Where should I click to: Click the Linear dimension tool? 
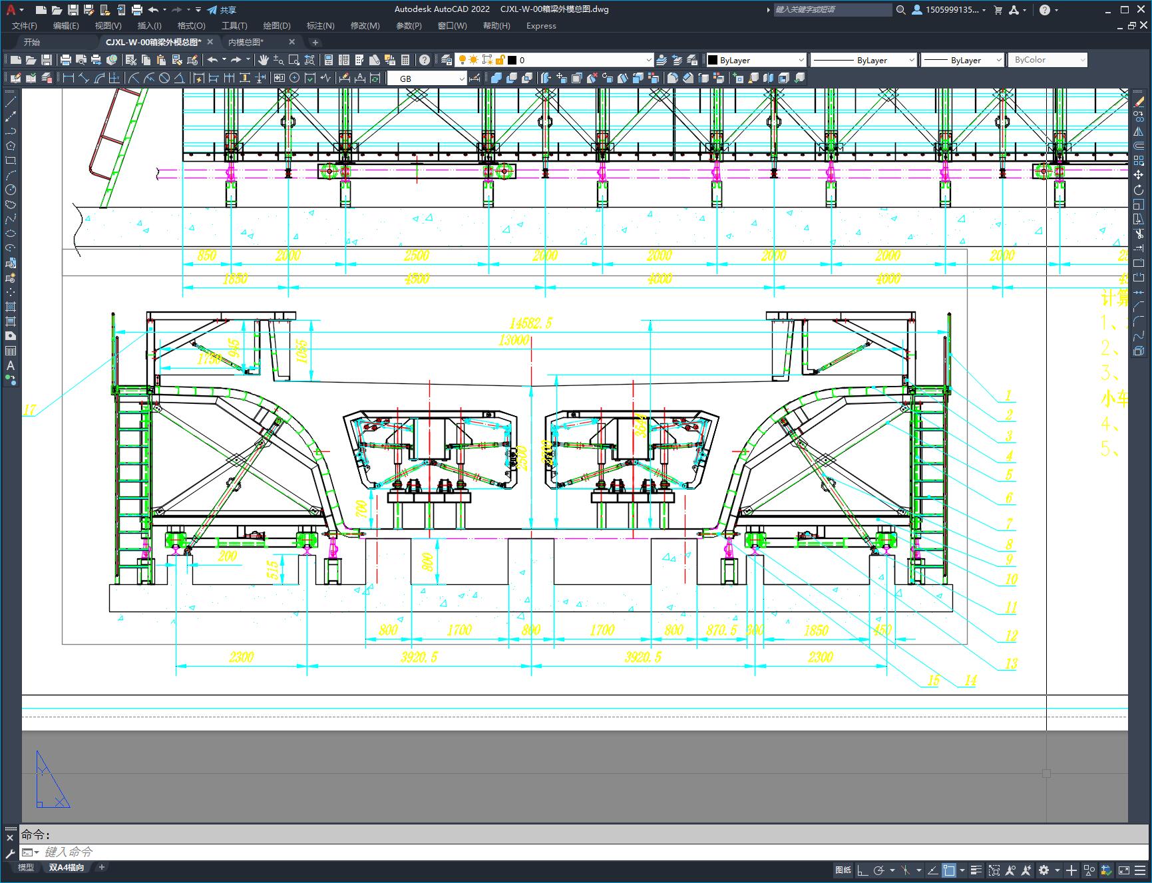point(68,79)
